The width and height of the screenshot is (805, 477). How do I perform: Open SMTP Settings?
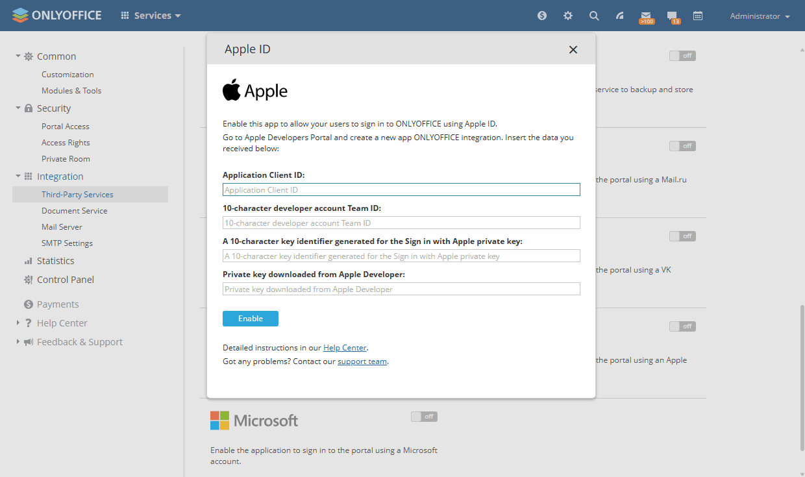(x=67, y=243)
